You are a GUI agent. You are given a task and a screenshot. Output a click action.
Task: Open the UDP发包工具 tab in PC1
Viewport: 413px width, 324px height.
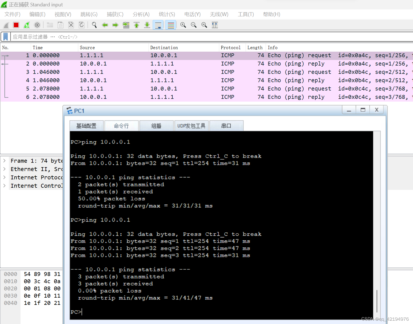pyautogui.click(x=192, y=126)
